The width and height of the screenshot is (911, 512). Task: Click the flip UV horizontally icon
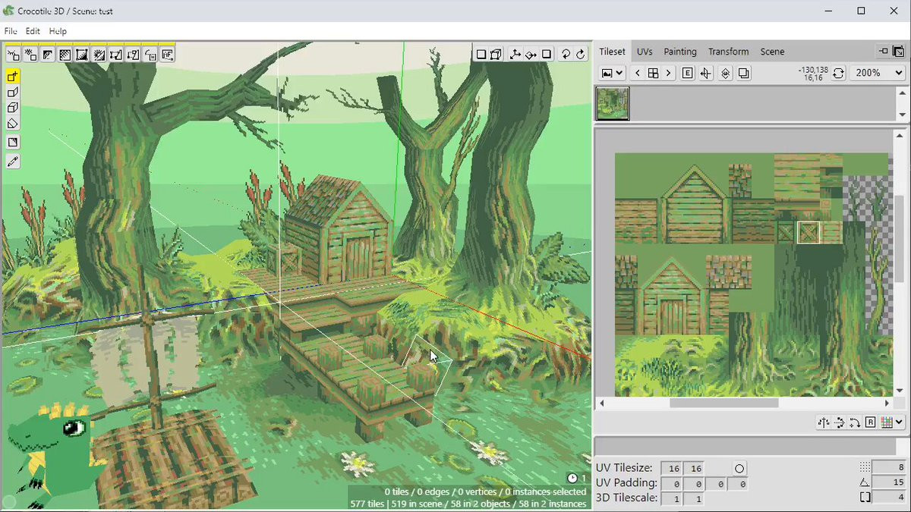coord(824,422)
